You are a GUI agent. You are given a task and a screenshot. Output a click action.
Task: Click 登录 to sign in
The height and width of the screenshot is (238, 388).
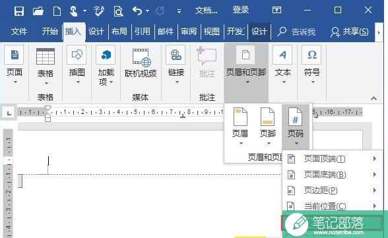coord(240,10)
